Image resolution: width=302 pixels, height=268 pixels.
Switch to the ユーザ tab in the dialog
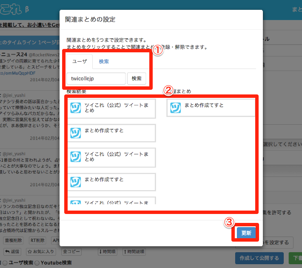point(80,61)
